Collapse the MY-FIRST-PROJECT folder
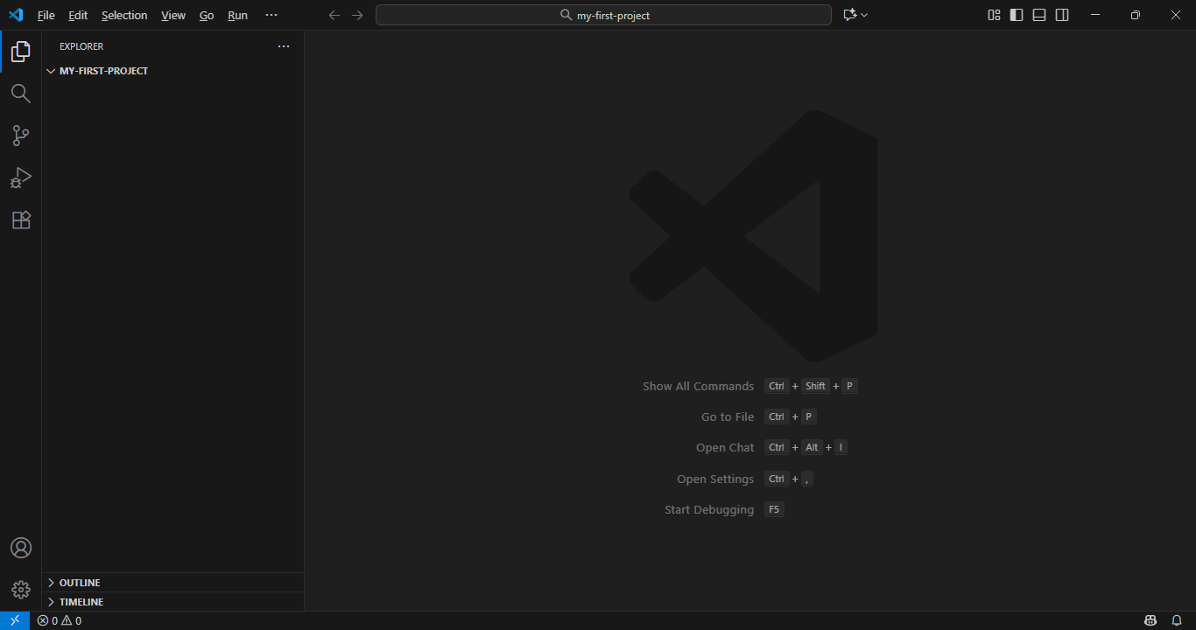 point(51,71)
